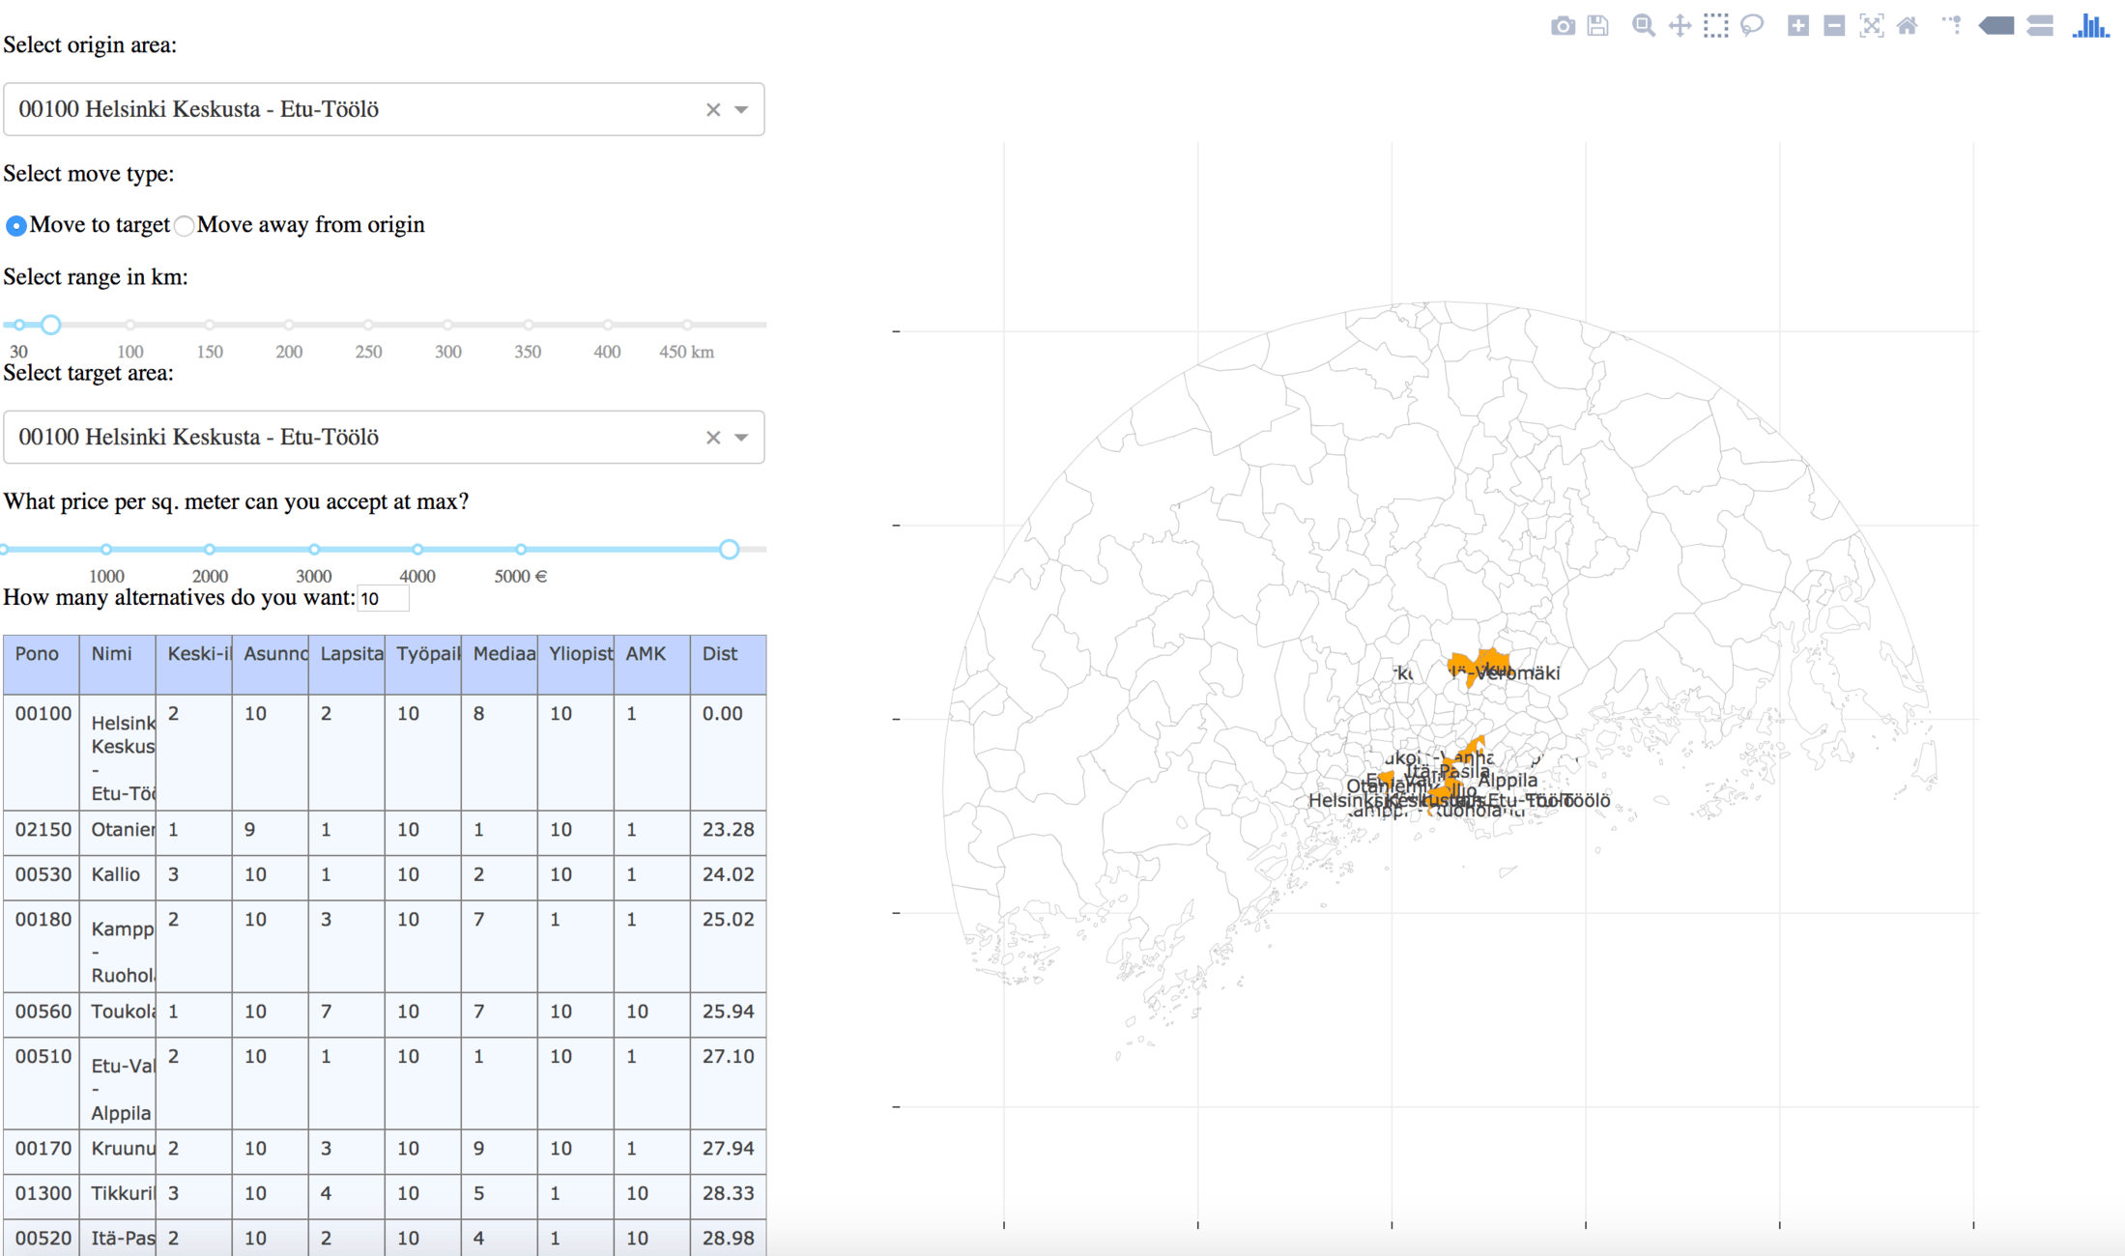Viewport: 2125px width, 1256px height.
Task: Select Move away from origin option
Action: point(184,226)
